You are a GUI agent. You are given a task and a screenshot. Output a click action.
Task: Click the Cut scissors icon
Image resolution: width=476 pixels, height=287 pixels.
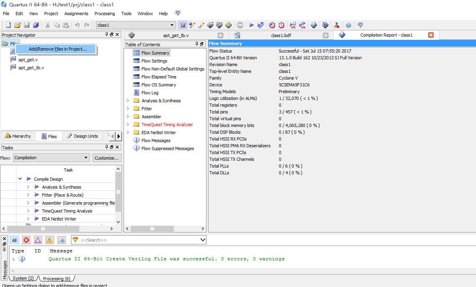coord(48,25)
